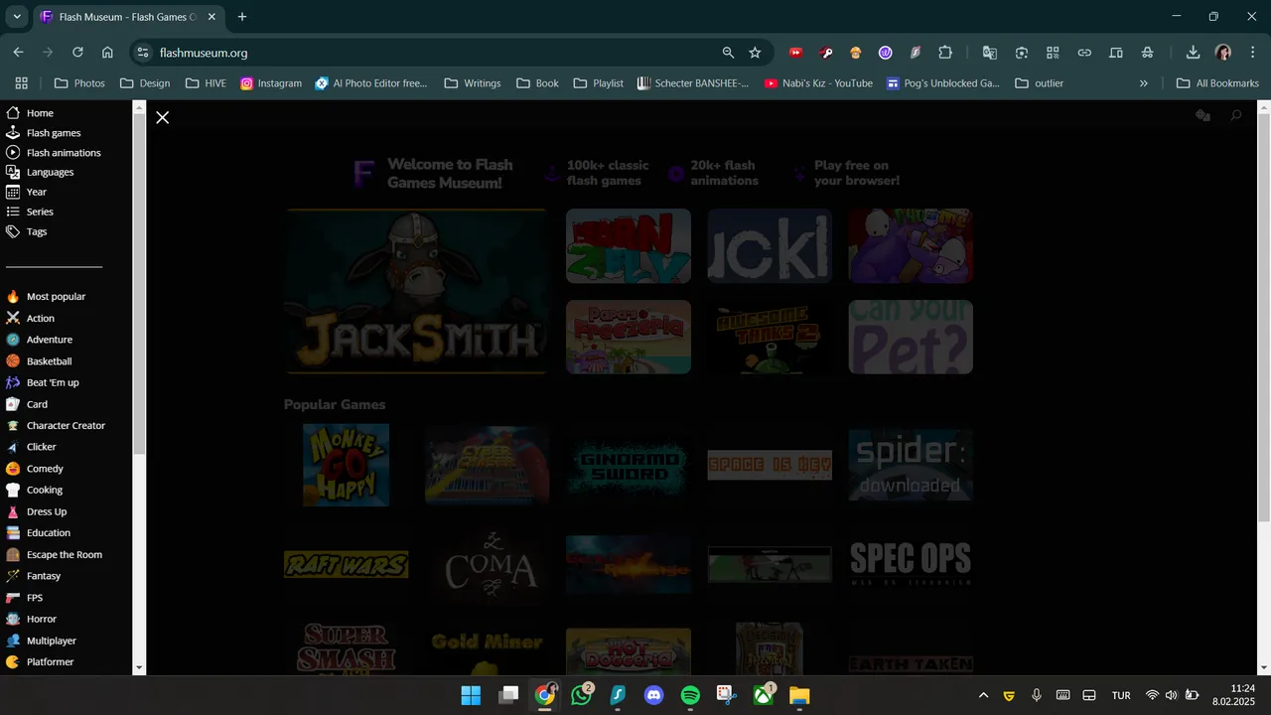Open the Coma game thumbnail
Image resolution: width=1271 pixels, height=715 pixels.
[x=488, y=564]
